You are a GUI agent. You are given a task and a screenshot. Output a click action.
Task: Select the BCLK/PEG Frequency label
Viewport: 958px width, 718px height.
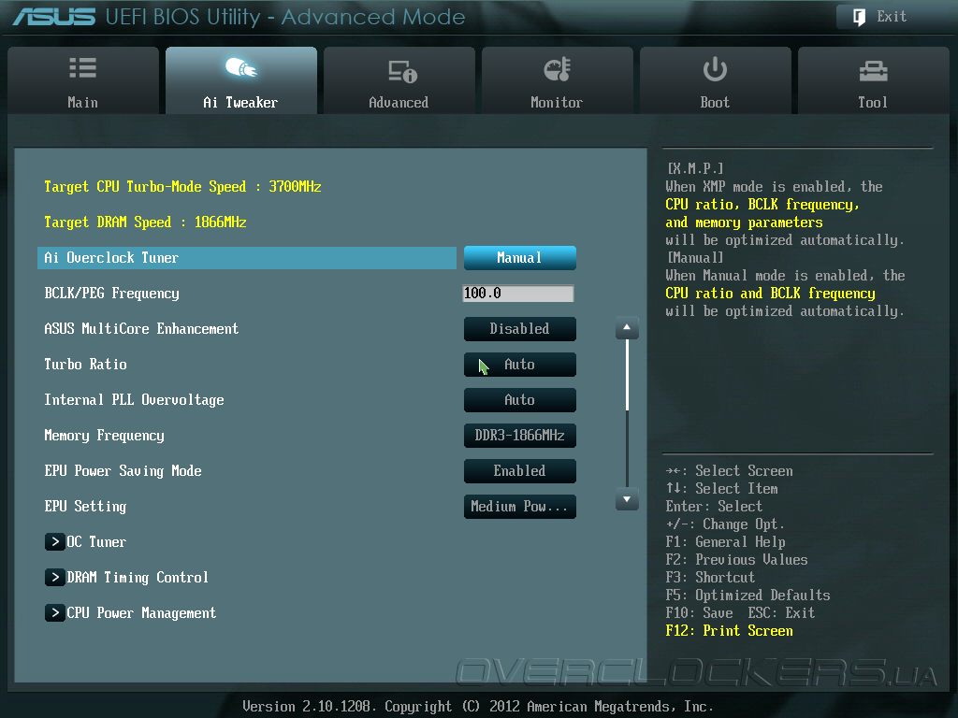pos(112,294)
